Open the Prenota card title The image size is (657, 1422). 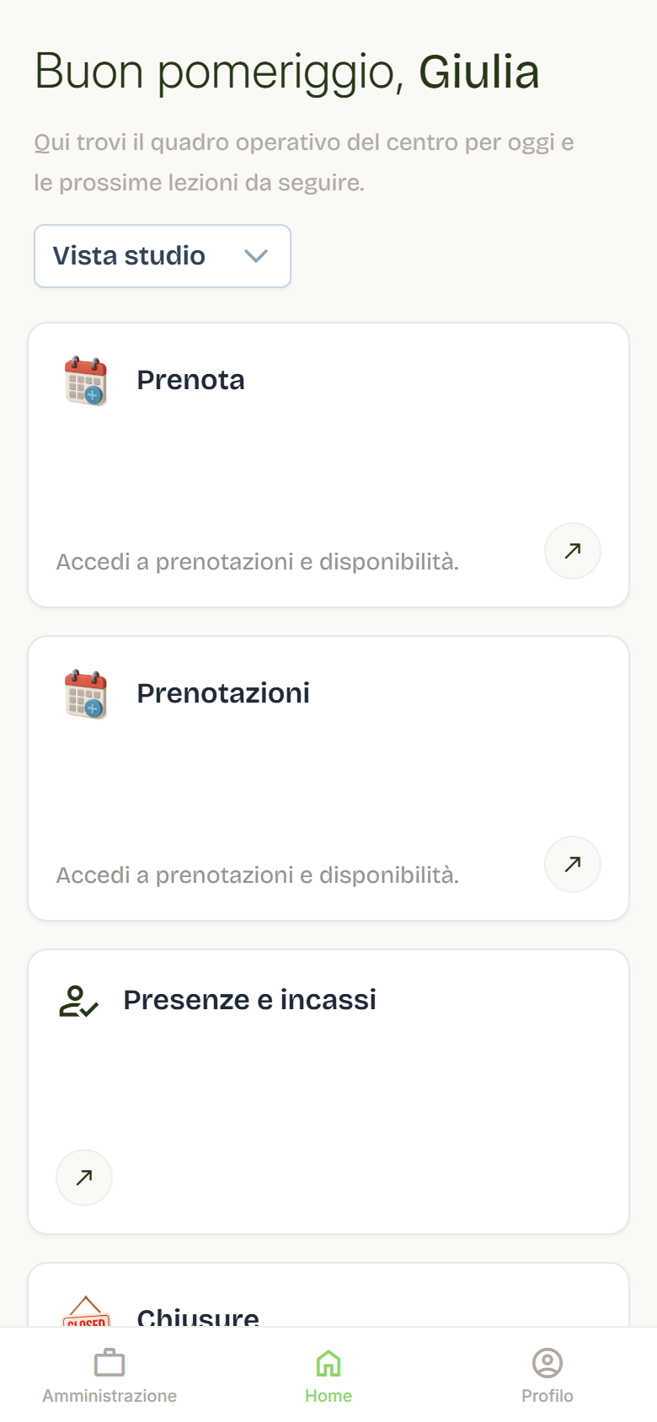[191, 380]
